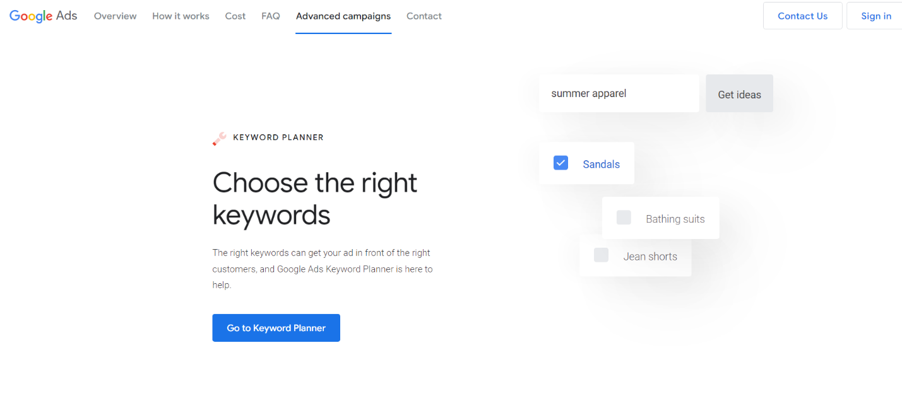Image resolution: width=902 pixels, height=408 pixels.
Task: Check the Bathing suits checkbox
Action: [x=624, y=218]
